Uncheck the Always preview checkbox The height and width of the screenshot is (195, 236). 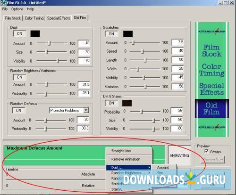point(206,151)
